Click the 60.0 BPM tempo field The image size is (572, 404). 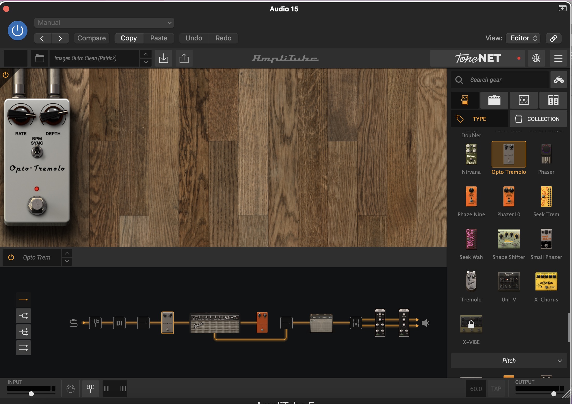pyautogui.click(x=476, y=388)
